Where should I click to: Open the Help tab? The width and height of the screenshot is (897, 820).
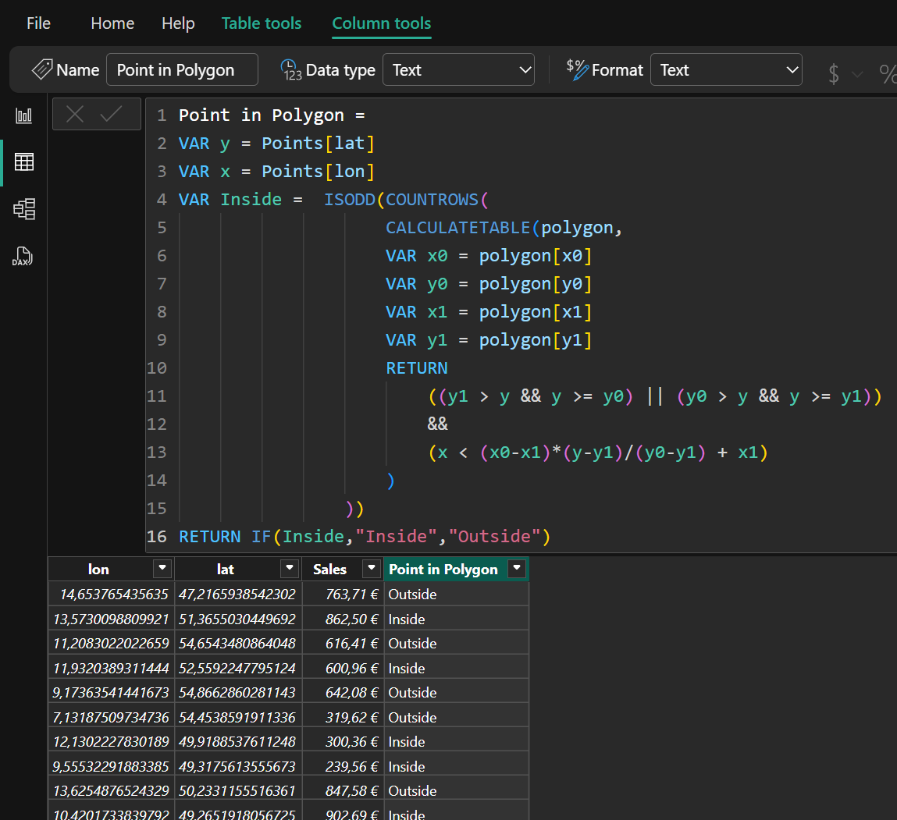178,23
